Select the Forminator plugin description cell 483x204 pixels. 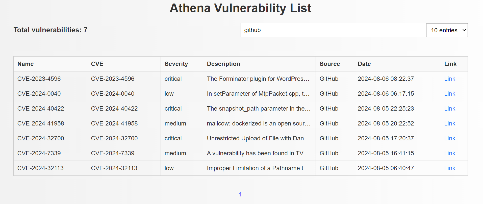(x=258, y=79)
